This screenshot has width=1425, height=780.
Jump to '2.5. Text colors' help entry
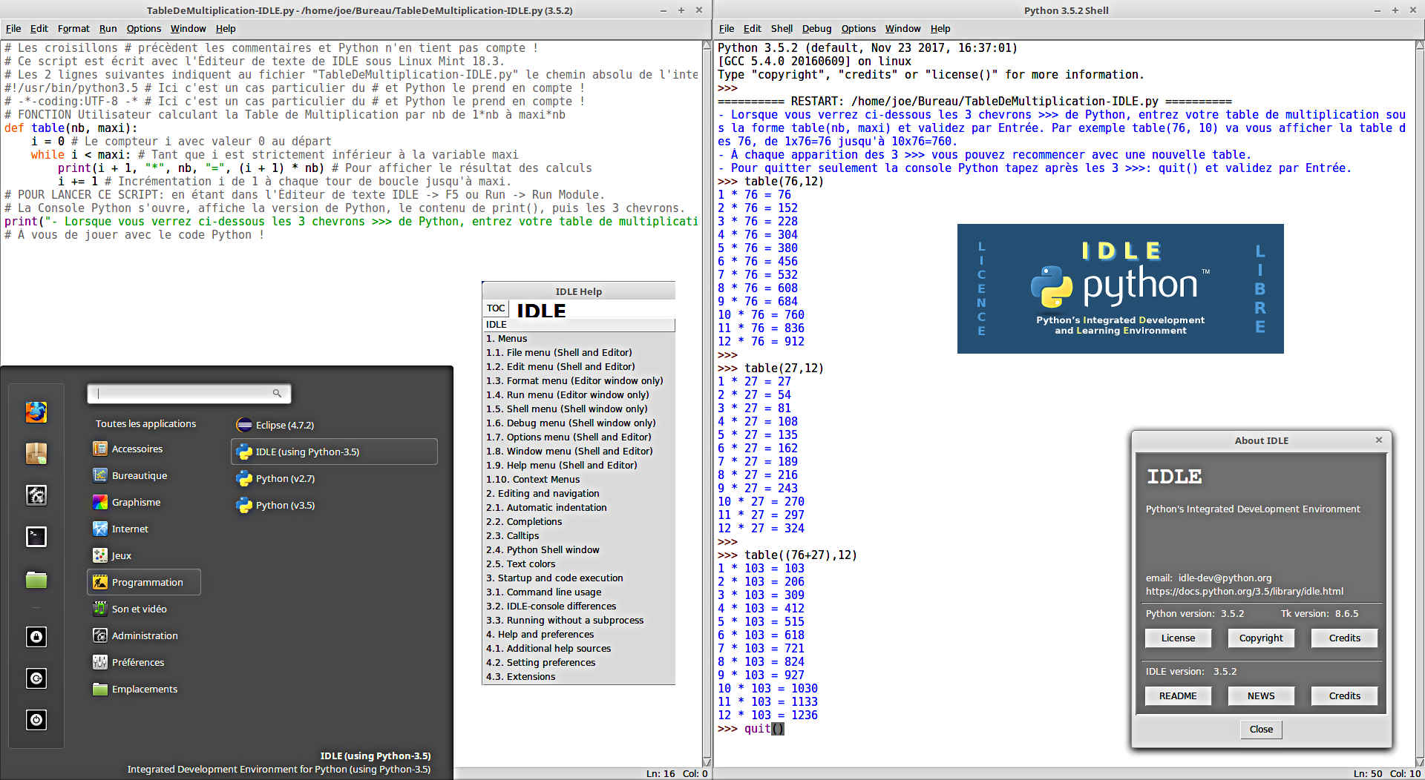[520, 563]
